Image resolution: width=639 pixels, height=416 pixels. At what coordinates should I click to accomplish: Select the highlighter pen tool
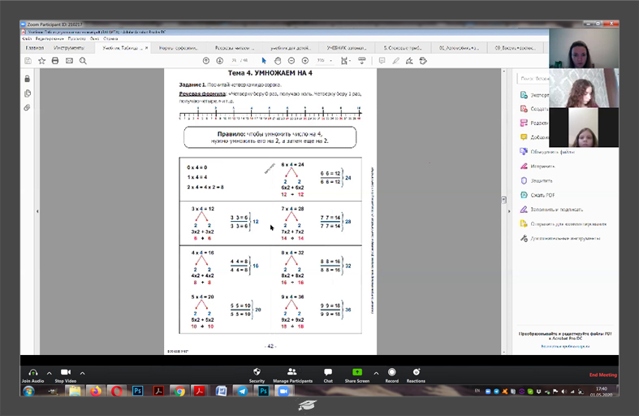tap(395, 61)
